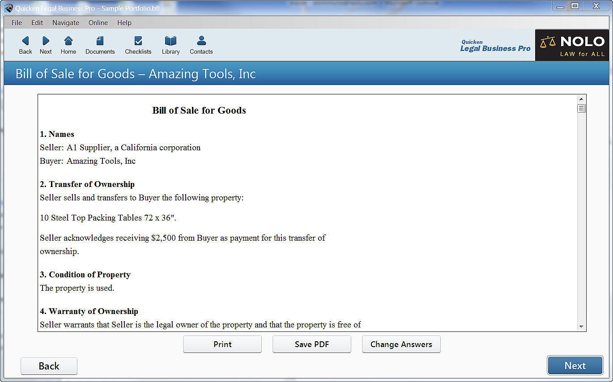Click the bottom-left Back button
Image resolution: width=613 pixels, height=382 pixels.
[49, 366]
